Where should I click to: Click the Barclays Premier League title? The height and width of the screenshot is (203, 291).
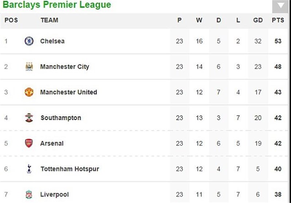coord(57,5)
